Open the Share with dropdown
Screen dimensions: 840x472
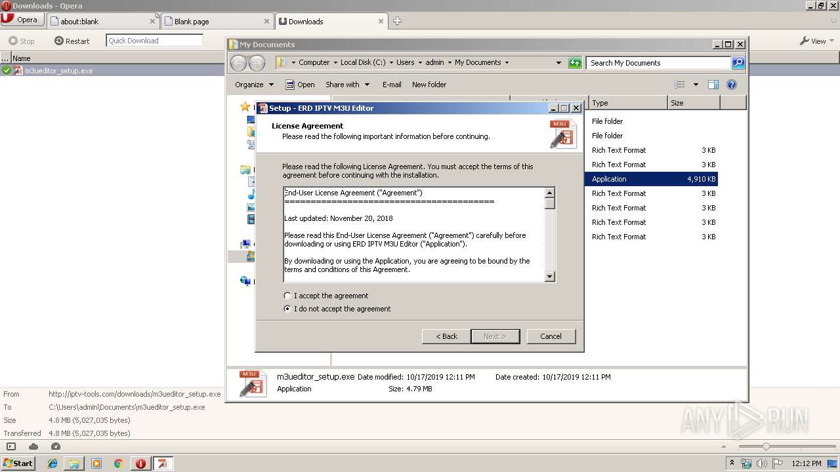pyautogui.click(x=347, y=85)
